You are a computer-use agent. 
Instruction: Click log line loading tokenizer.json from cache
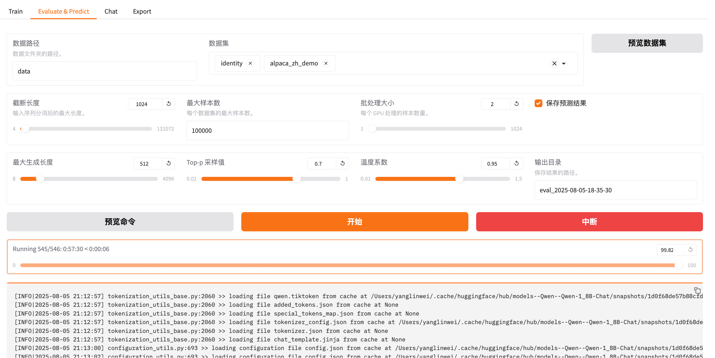tap(201, 331)
